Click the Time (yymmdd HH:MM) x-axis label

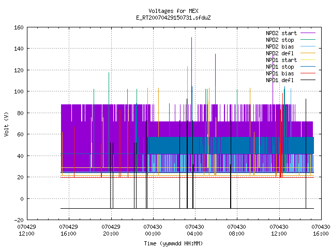coord(173,243)
